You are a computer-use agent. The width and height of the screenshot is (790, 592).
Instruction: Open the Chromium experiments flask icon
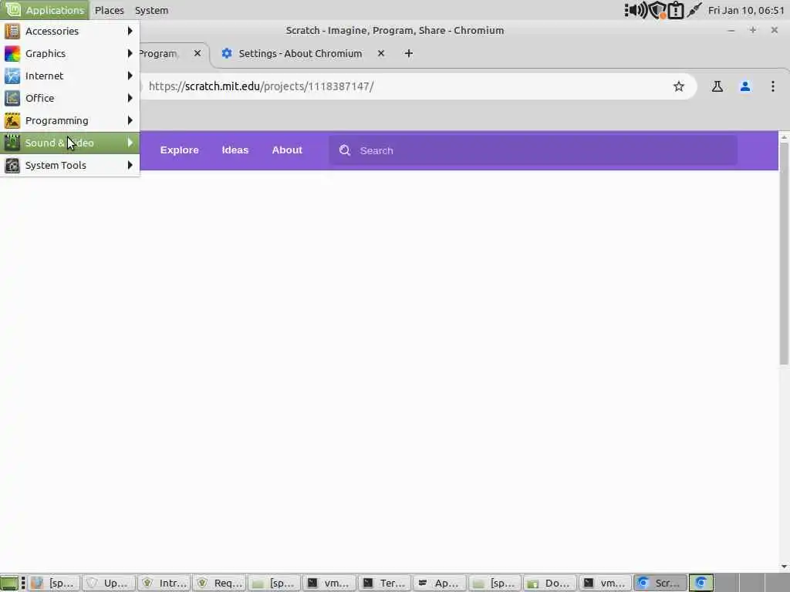(717, 86)
